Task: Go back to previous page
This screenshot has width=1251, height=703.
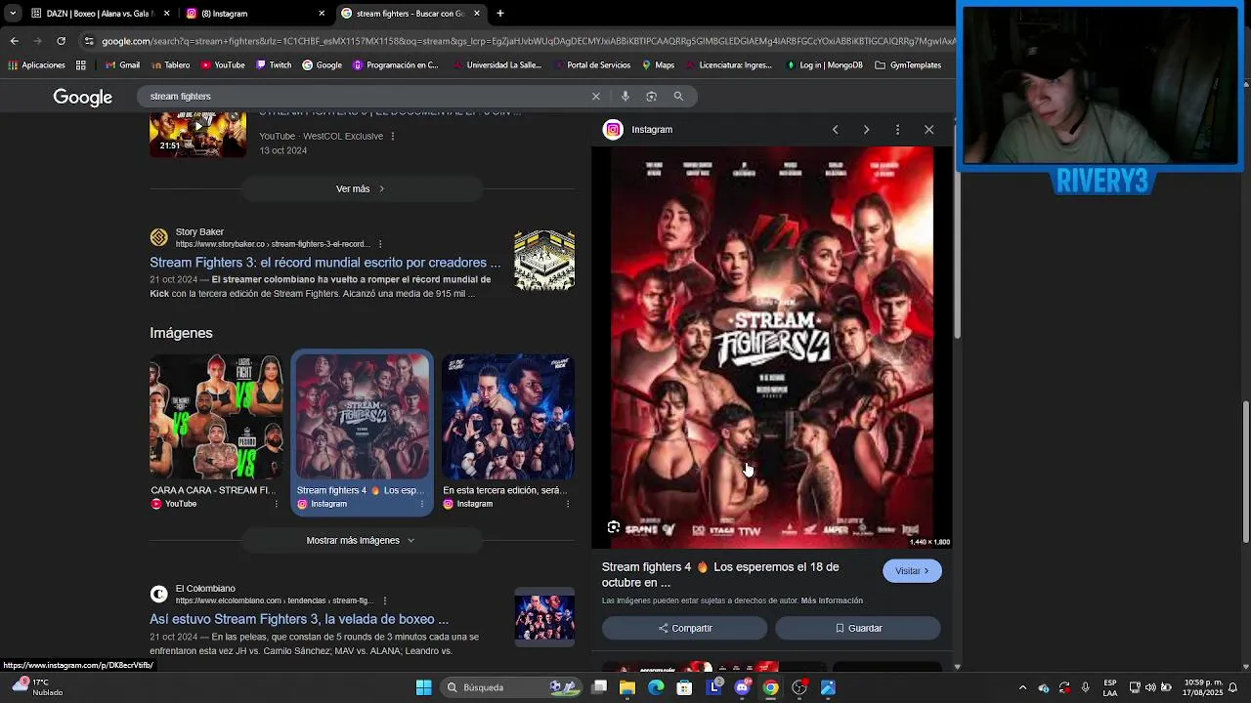Action: point(14,41)
